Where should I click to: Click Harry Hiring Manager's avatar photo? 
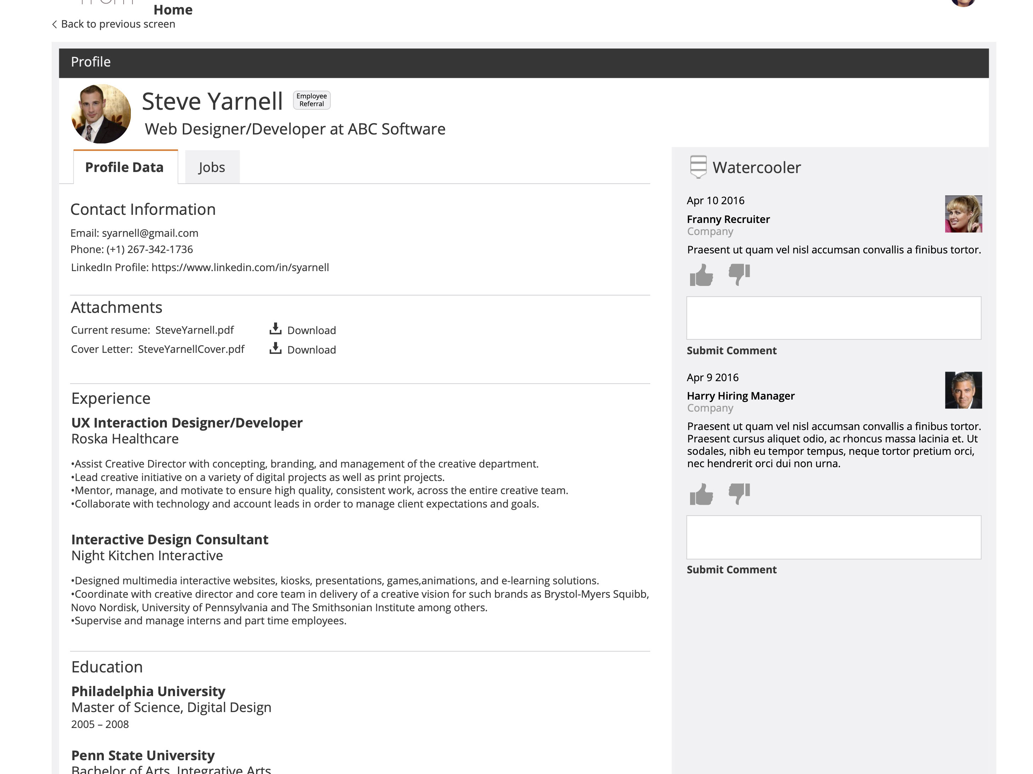click(964, 390)
